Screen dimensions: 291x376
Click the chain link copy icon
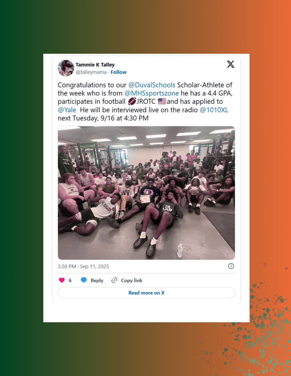[114, 280]
